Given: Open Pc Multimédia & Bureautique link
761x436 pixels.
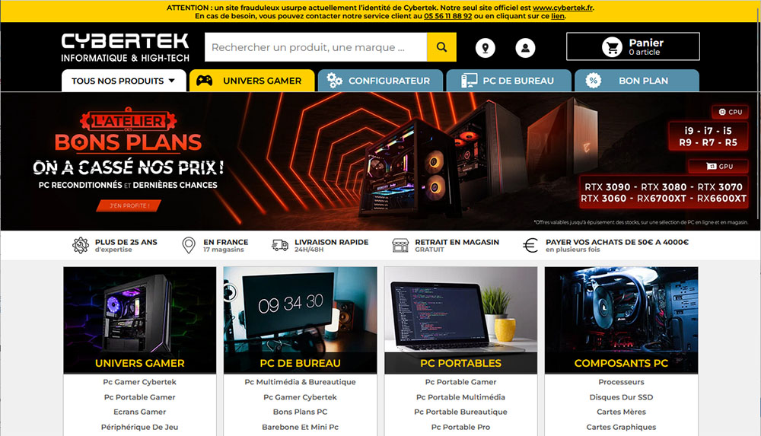Looking at the screenshot, I should coord(300,382).
